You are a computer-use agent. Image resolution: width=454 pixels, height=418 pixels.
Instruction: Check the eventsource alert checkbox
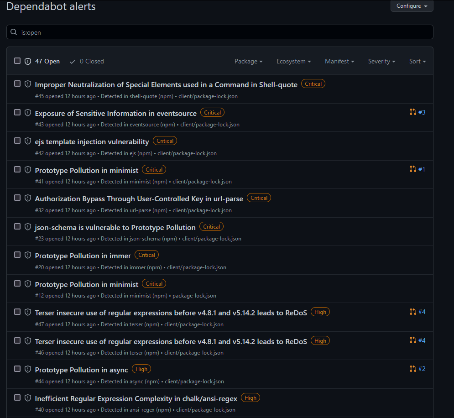17,112
